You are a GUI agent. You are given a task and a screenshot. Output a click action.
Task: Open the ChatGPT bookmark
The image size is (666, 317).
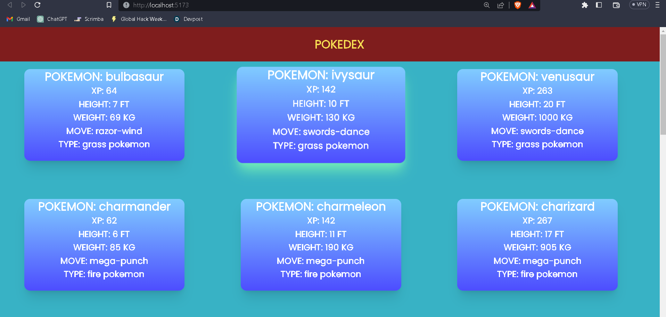(52, 19)
